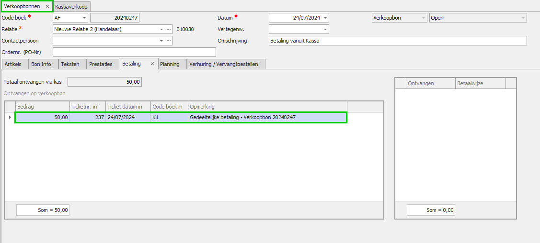The image size is (540, 243).
Task: Close the Betaling tab with its X
Action: coord(152,64)
